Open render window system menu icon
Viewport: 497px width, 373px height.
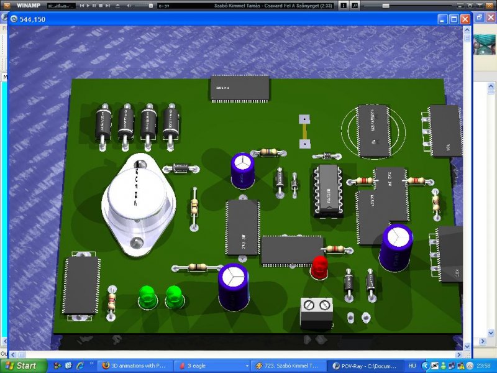coord(14,19)
